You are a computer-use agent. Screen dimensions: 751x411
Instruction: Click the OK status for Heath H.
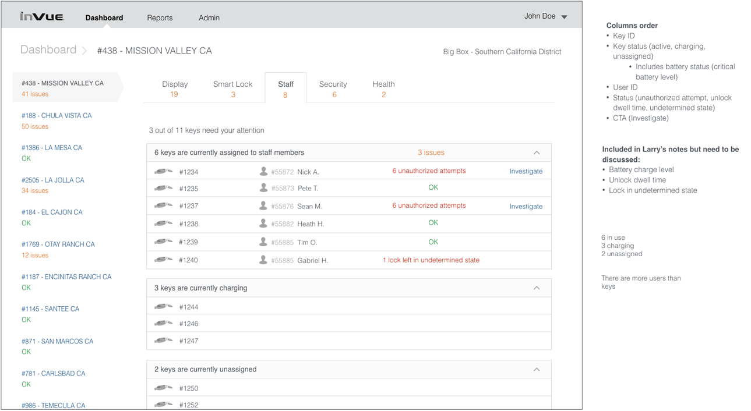pyautogui.click(x=433, y=223)
